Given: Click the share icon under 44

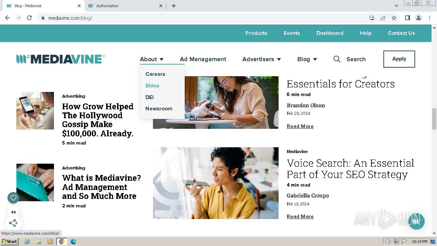Looking at the screenshot, I should coord(13,223).
